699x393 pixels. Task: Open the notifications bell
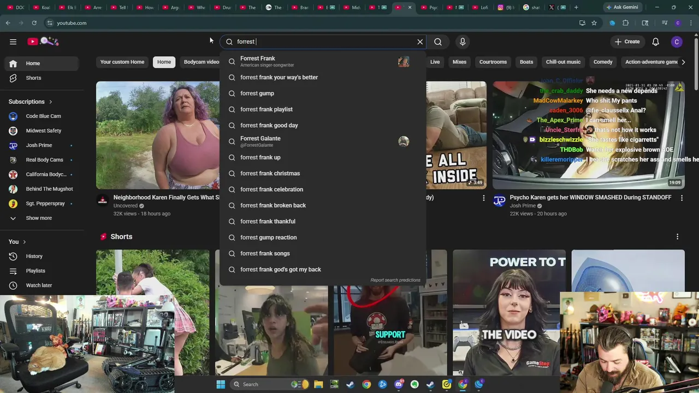click(x=656, y=41)
